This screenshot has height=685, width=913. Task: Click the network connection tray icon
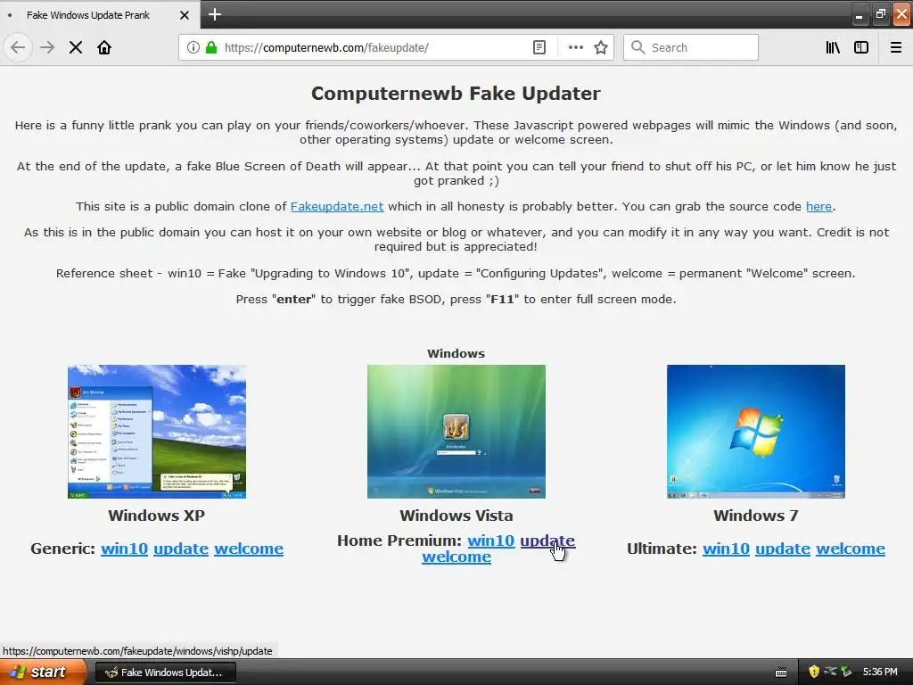pos(830,672)
